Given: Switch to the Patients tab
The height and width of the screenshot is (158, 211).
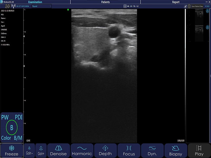Looking at the screenshot, I should pos(105,2).
